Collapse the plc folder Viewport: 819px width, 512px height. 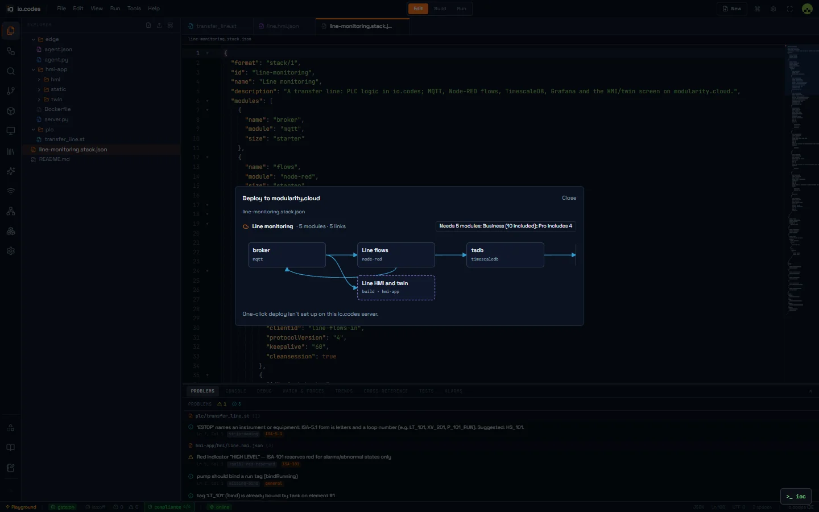33,130
